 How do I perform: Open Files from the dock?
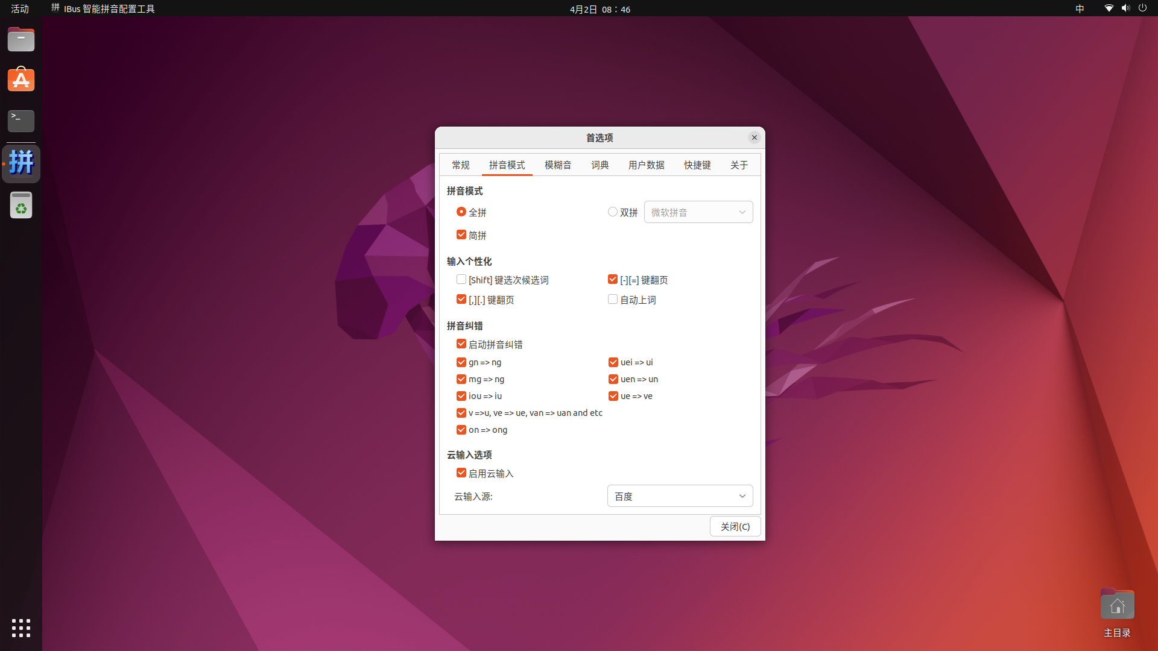pos(21,40)
